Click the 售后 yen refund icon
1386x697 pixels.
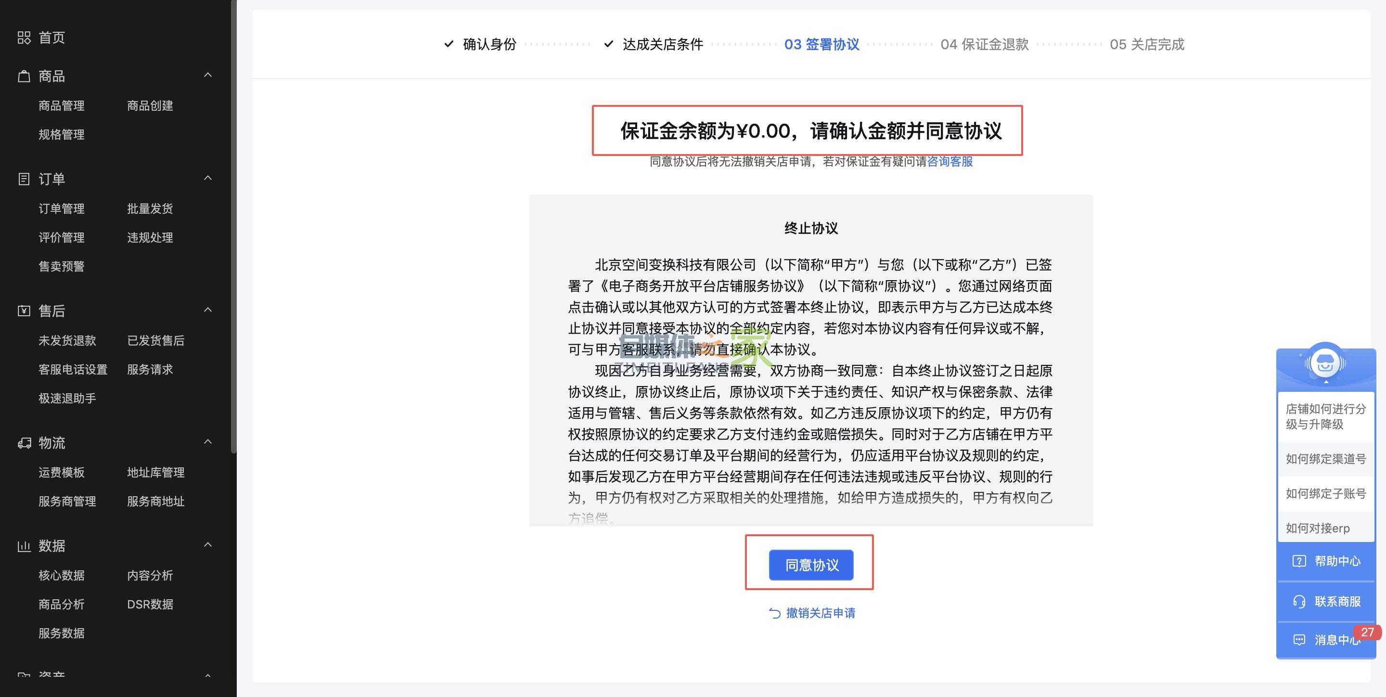(x=24, y=311)
